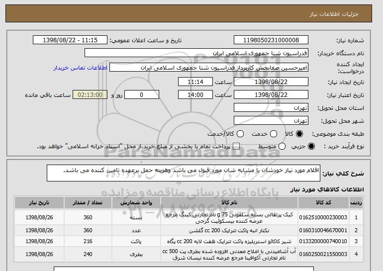
Task: Click the validity time field 14:00
Action: 195,95
